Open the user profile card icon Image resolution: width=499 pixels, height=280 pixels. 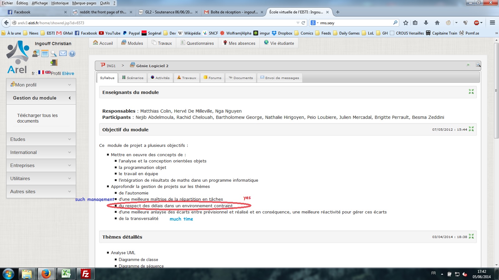(36, 54)
